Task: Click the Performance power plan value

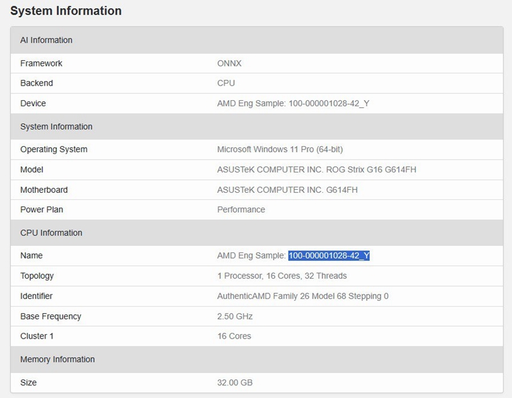Action: (x=241, y=210)
